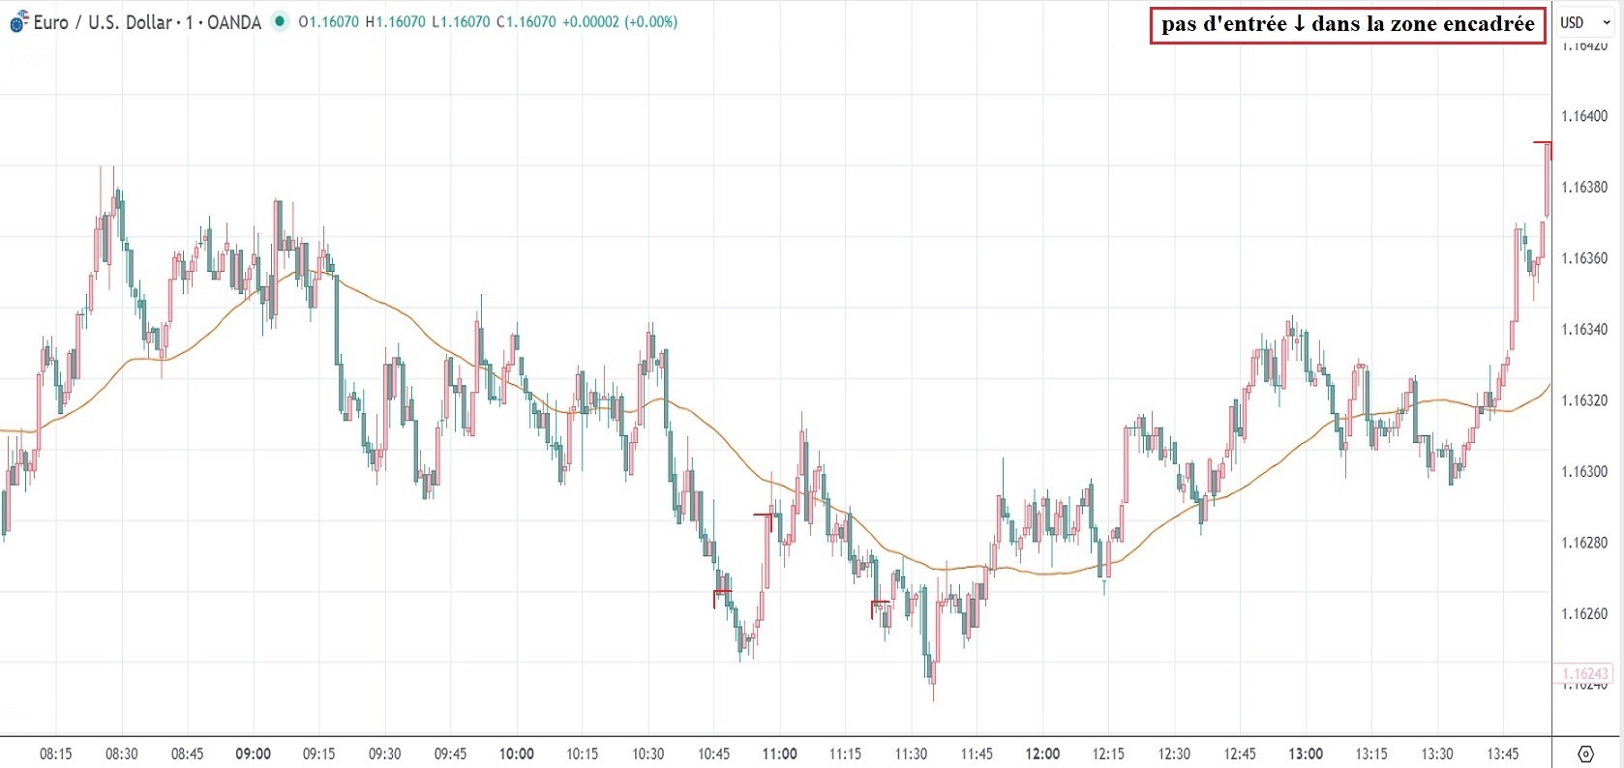Click the 1.16340 price axis label
Image resolution: width=1624 pixels, height=768 pixels.
[x=1584, y=330]
